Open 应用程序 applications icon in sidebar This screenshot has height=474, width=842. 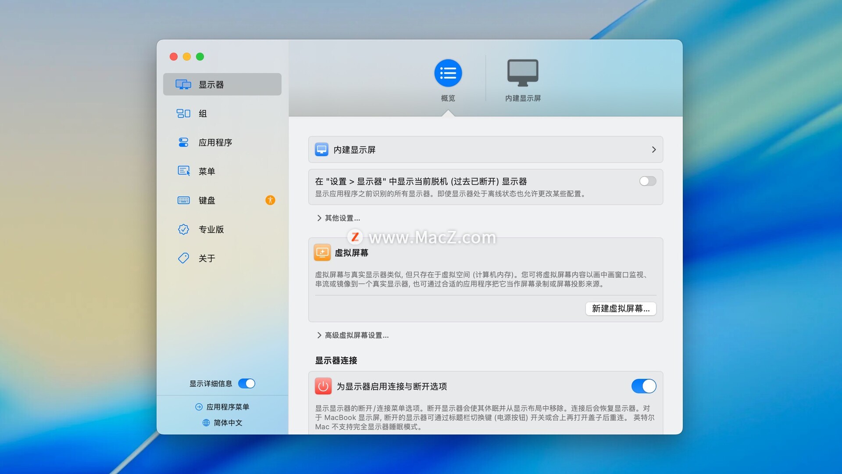click(x=183, y=142)
